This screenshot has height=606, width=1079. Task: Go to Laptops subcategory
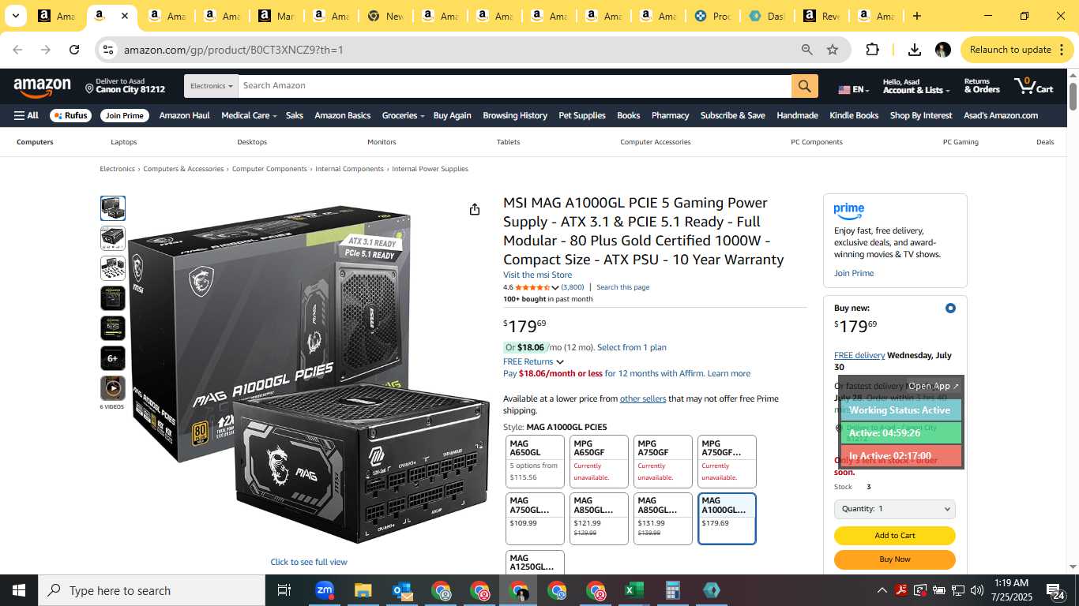point(124,142)
